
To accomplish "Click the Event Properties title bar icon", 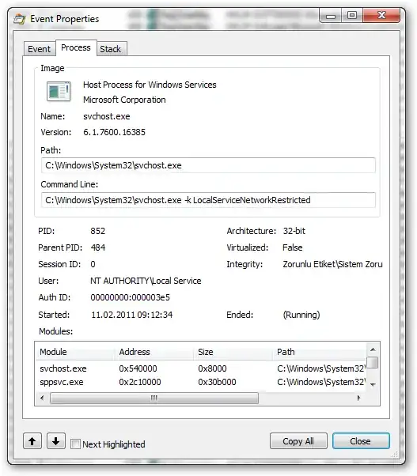I will (20, 19).
